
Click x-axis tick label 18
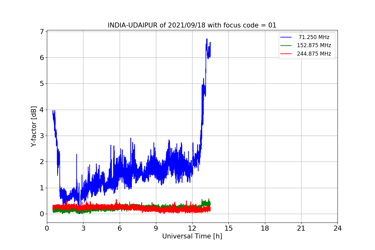pos(265,228)
